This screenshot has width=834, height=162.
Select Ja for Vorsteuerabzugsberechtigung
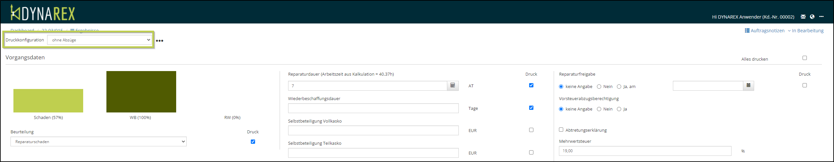[619, 109]
